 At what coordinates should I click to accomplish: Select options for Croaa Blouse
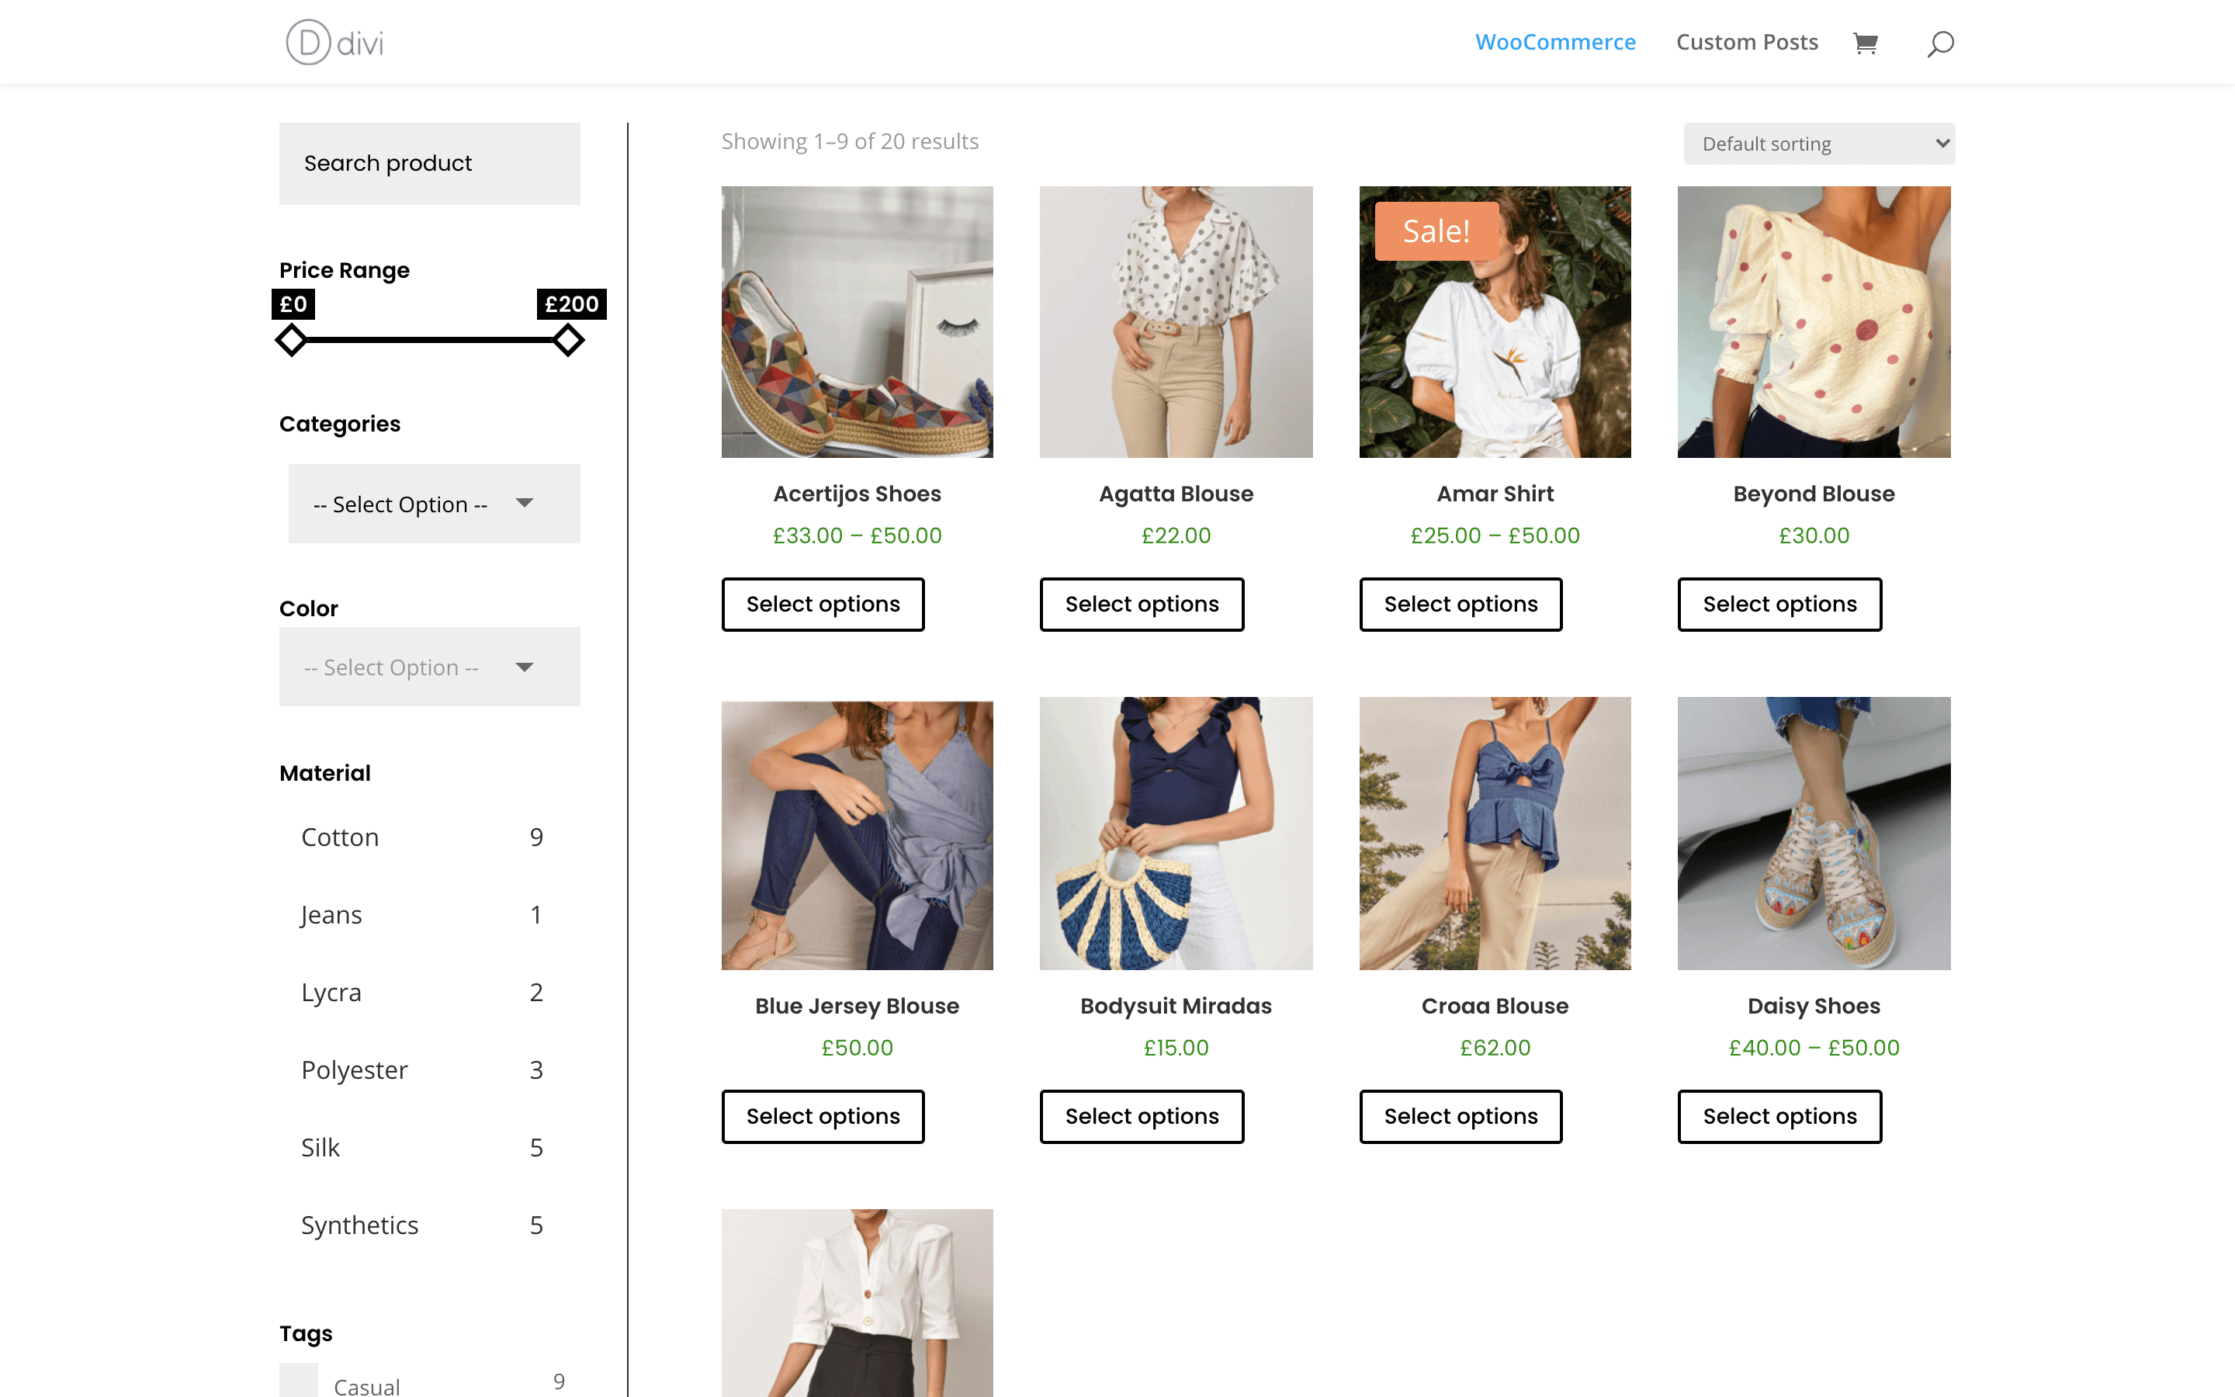[x=1461, y=1116]
